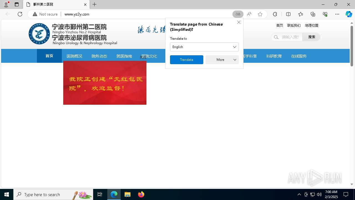Reload the page with the refresh icon
The width and height of the screenshot is (355, 200).
point(20,14)
